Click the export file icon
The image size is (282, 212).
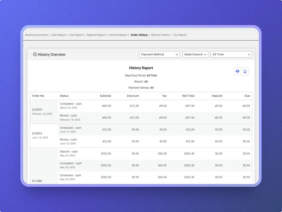click(245, 71)
